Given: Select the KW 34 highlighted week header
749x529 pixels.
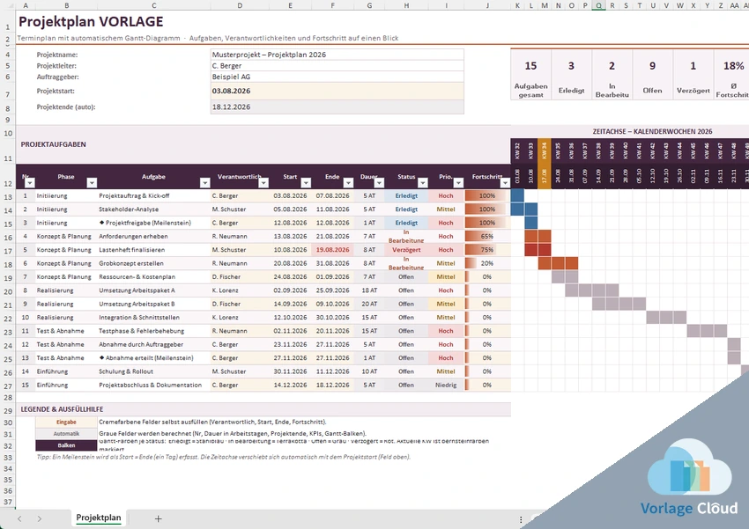Looking at the screenshot, I should (544, 151).
